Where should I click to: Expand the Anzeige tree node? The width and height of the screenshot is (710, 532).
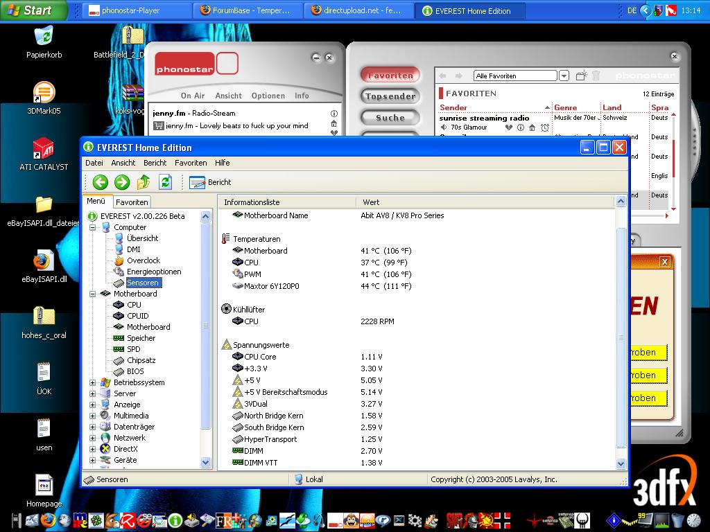pyautogui.click(x=93, y=405)
